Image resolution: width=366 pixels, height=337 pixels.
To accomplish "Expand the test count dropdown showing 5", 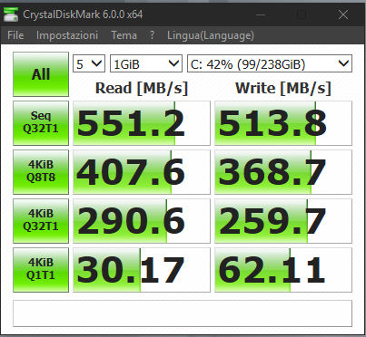I will coord(89,63).
